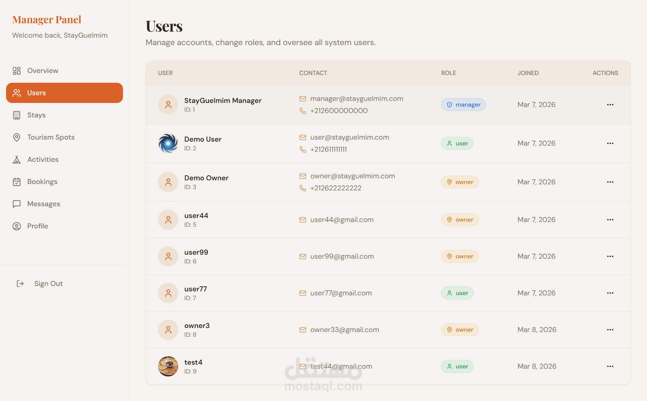The height and width of the screenshot is (401, 647).
Task: Click the Tourism Spots map pin icon
Action: 17,137
